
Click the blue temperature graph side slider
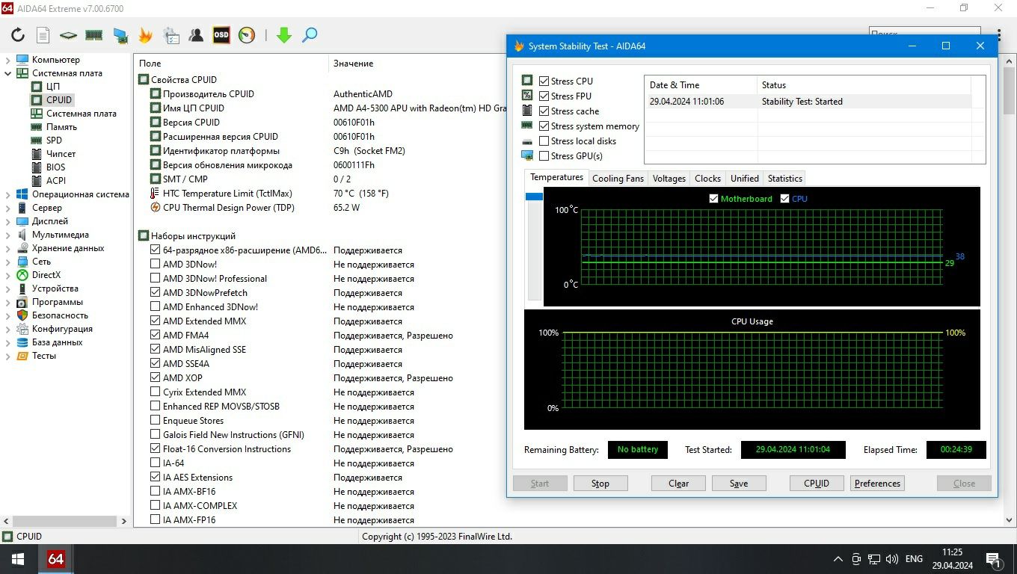click(x=534, y=197)
